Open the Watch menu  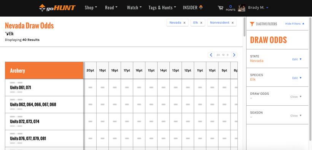(134, 8)
